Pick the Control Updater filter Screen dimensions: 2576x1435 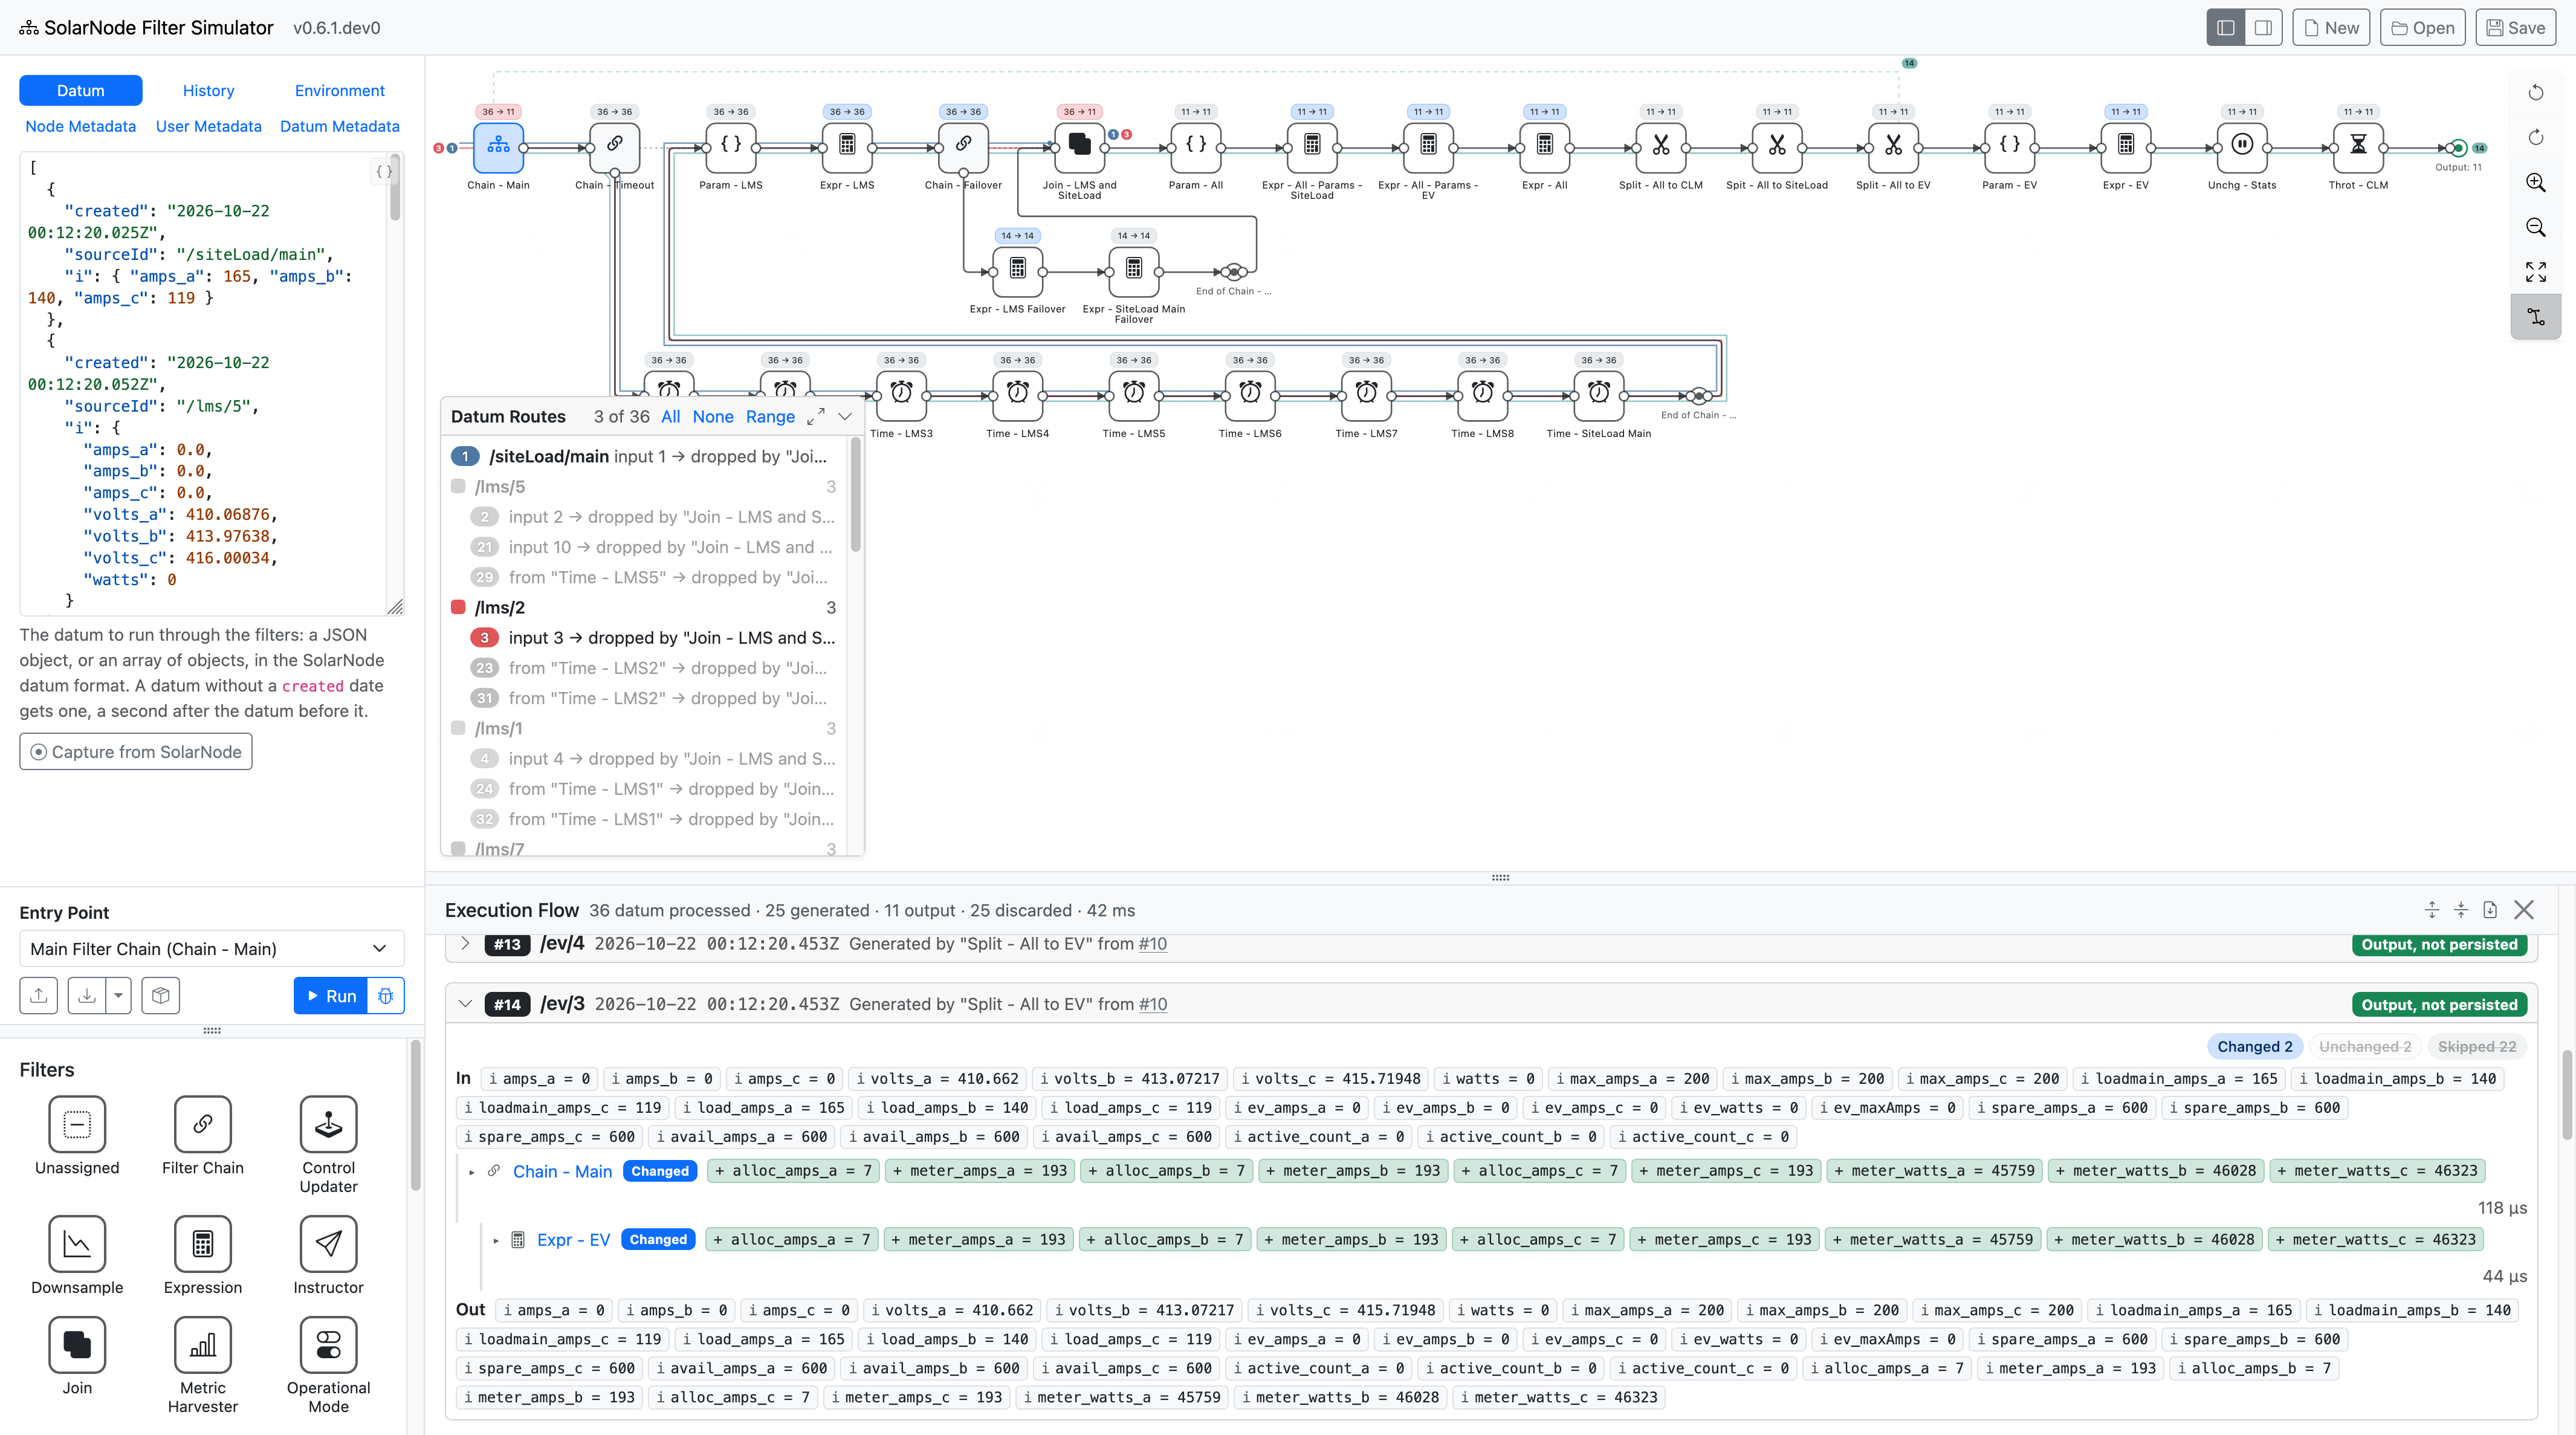pos(328,1144)
